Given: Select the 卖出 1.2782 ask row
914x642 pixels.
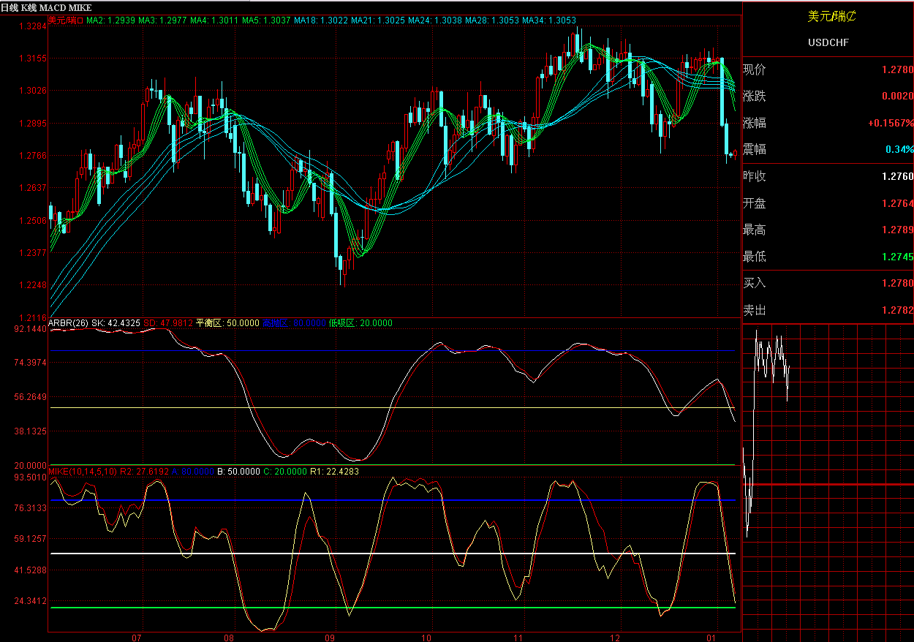Looking at the screenshot, I should [x=828, y=310].
